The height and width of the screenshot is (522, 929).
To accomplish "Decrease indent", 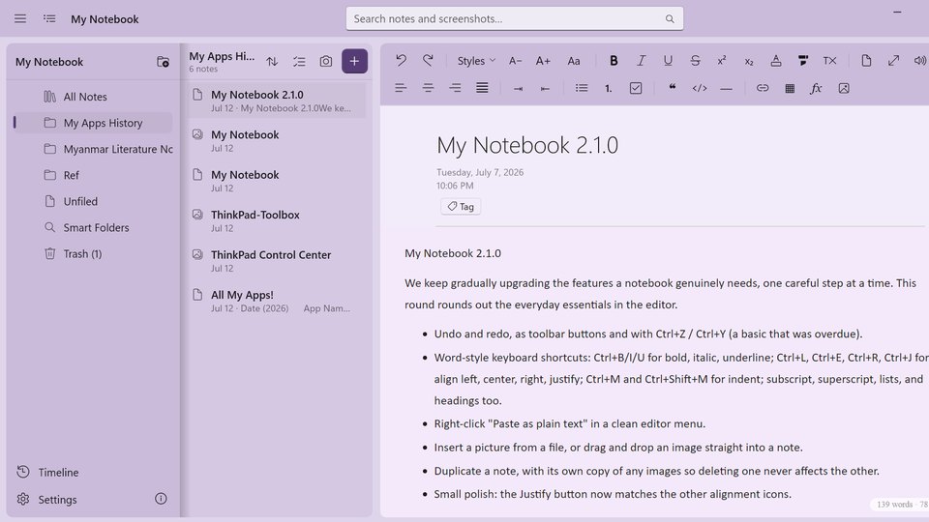I will (x=545, y=88).
